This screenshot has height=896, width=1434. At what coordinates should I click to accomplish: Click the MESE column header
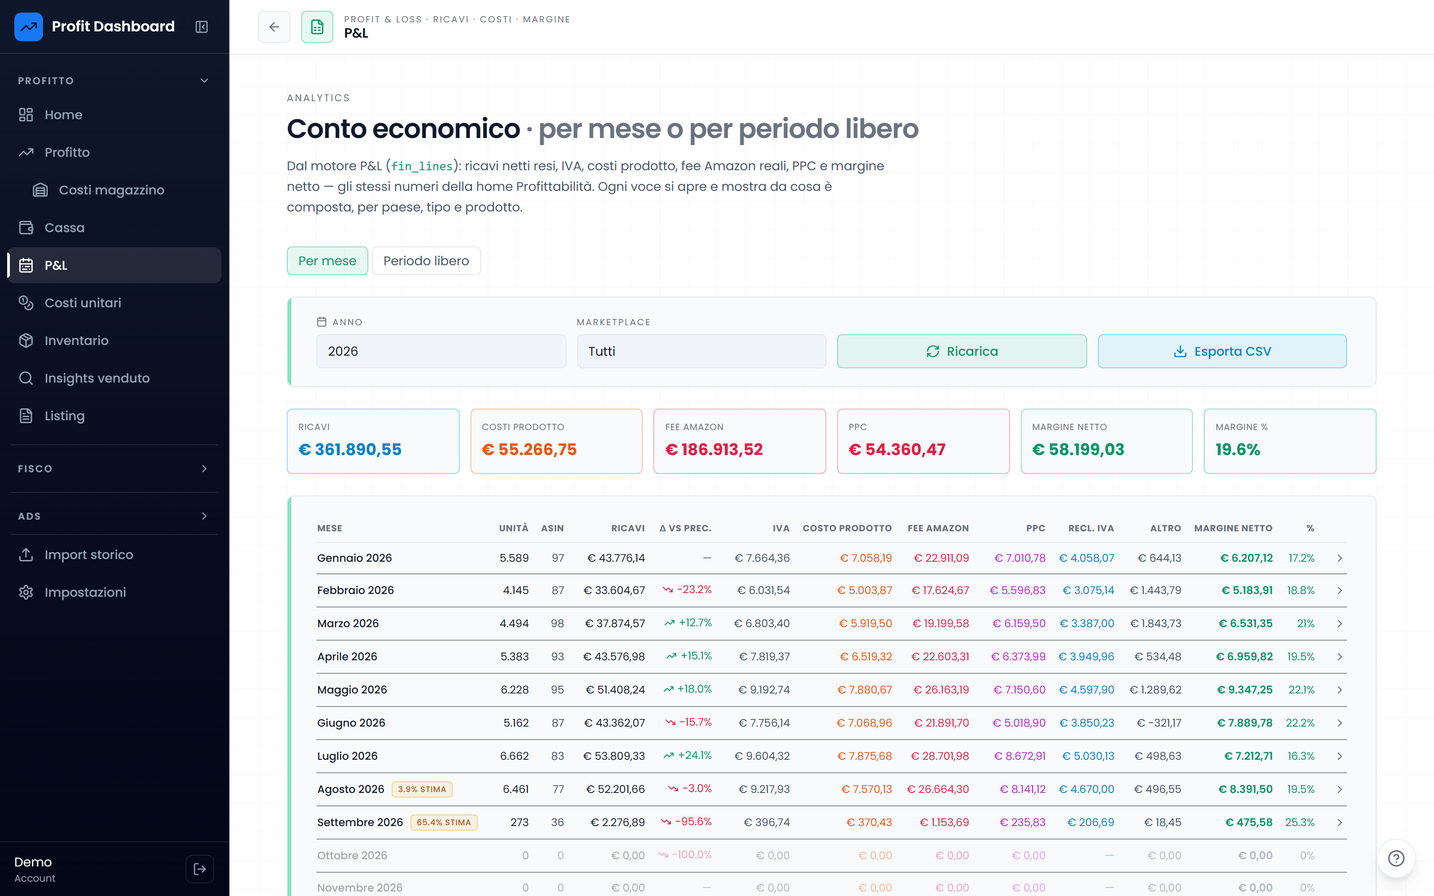[x=329, y=528]
